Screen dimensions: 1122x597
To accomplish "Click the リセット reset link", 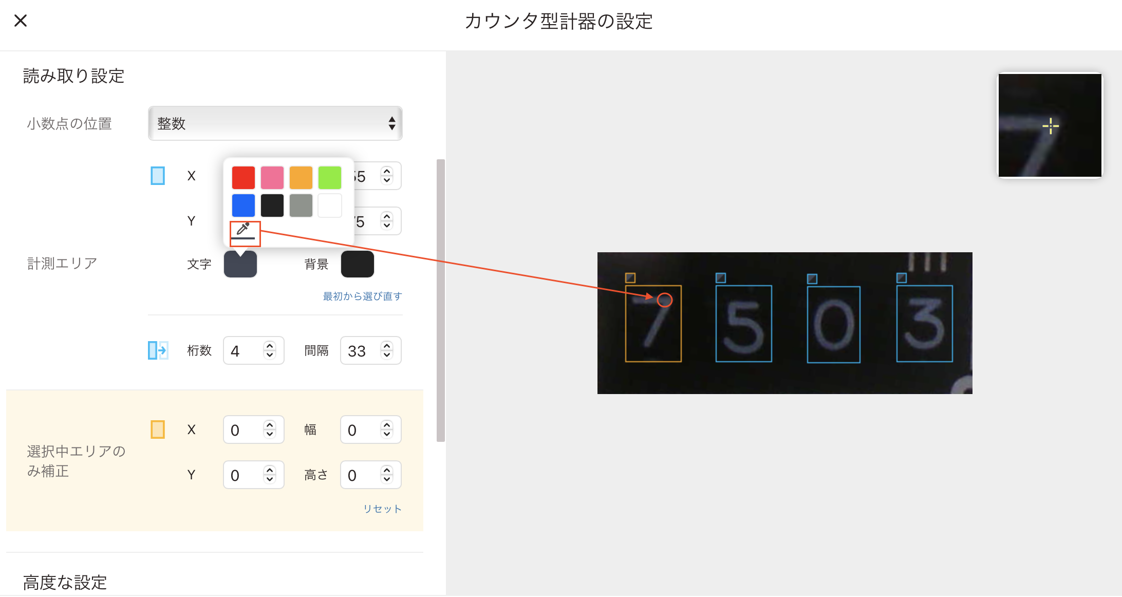I will (382, 509).
